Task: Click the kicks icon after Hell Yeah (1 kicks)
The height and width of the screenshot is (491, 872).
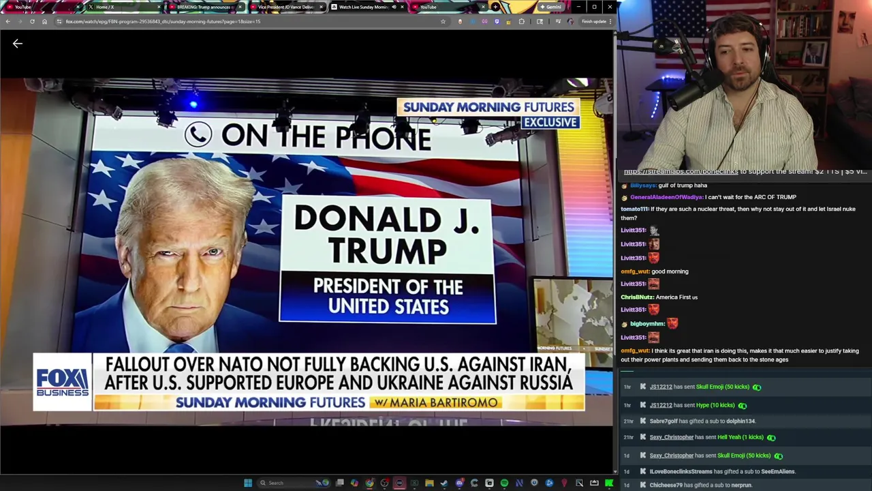Action: pos(771,437)
